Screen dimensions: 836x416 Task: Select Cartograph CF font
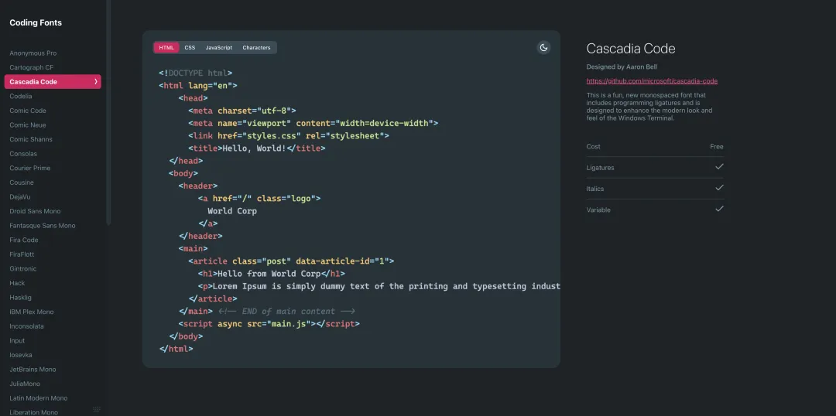tap(32, 67)
